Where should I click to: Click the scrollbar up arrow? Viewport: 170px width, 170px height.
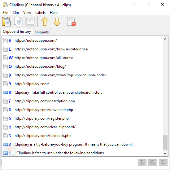[x=165, y=39]
